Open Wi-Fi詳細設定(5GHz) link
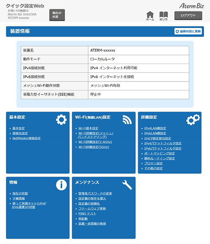 pyautogui.click(x=94, y=147)
